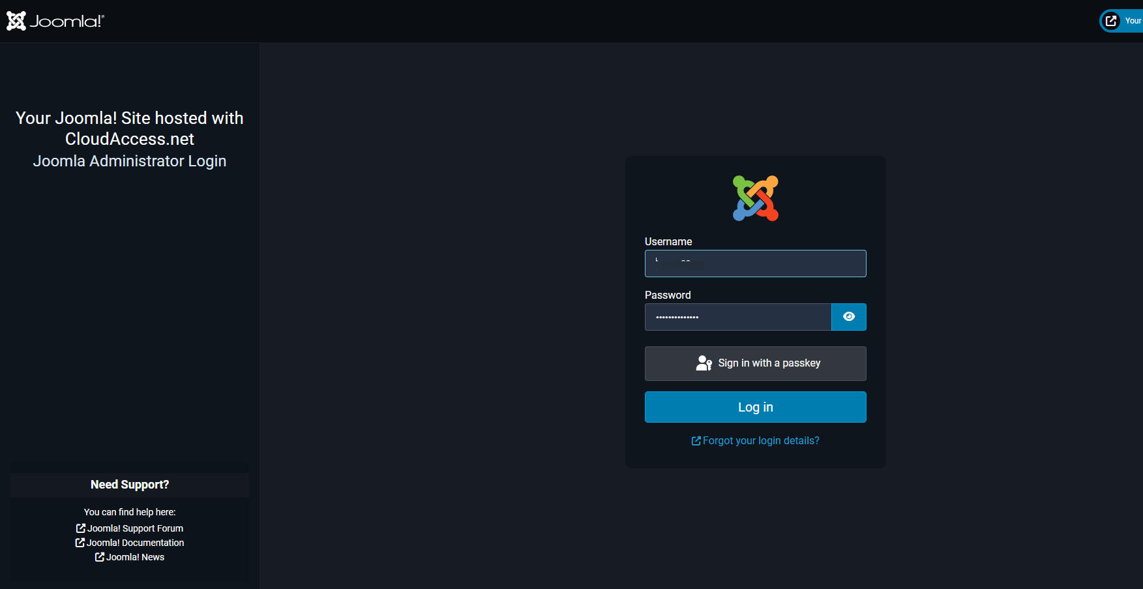Focus the Password input field
Viewport: 1143px width, 589px height.
738,317
